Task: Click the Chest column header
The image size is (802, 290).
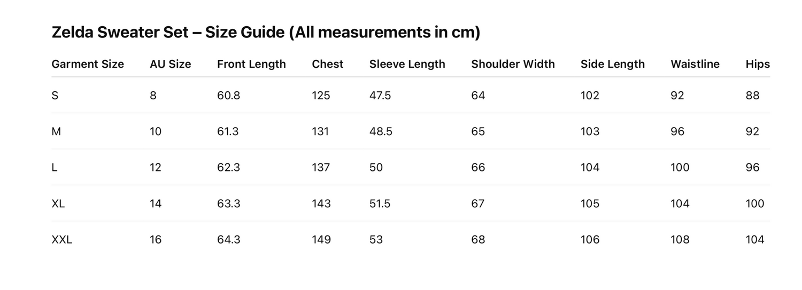Action: [327, 64]
